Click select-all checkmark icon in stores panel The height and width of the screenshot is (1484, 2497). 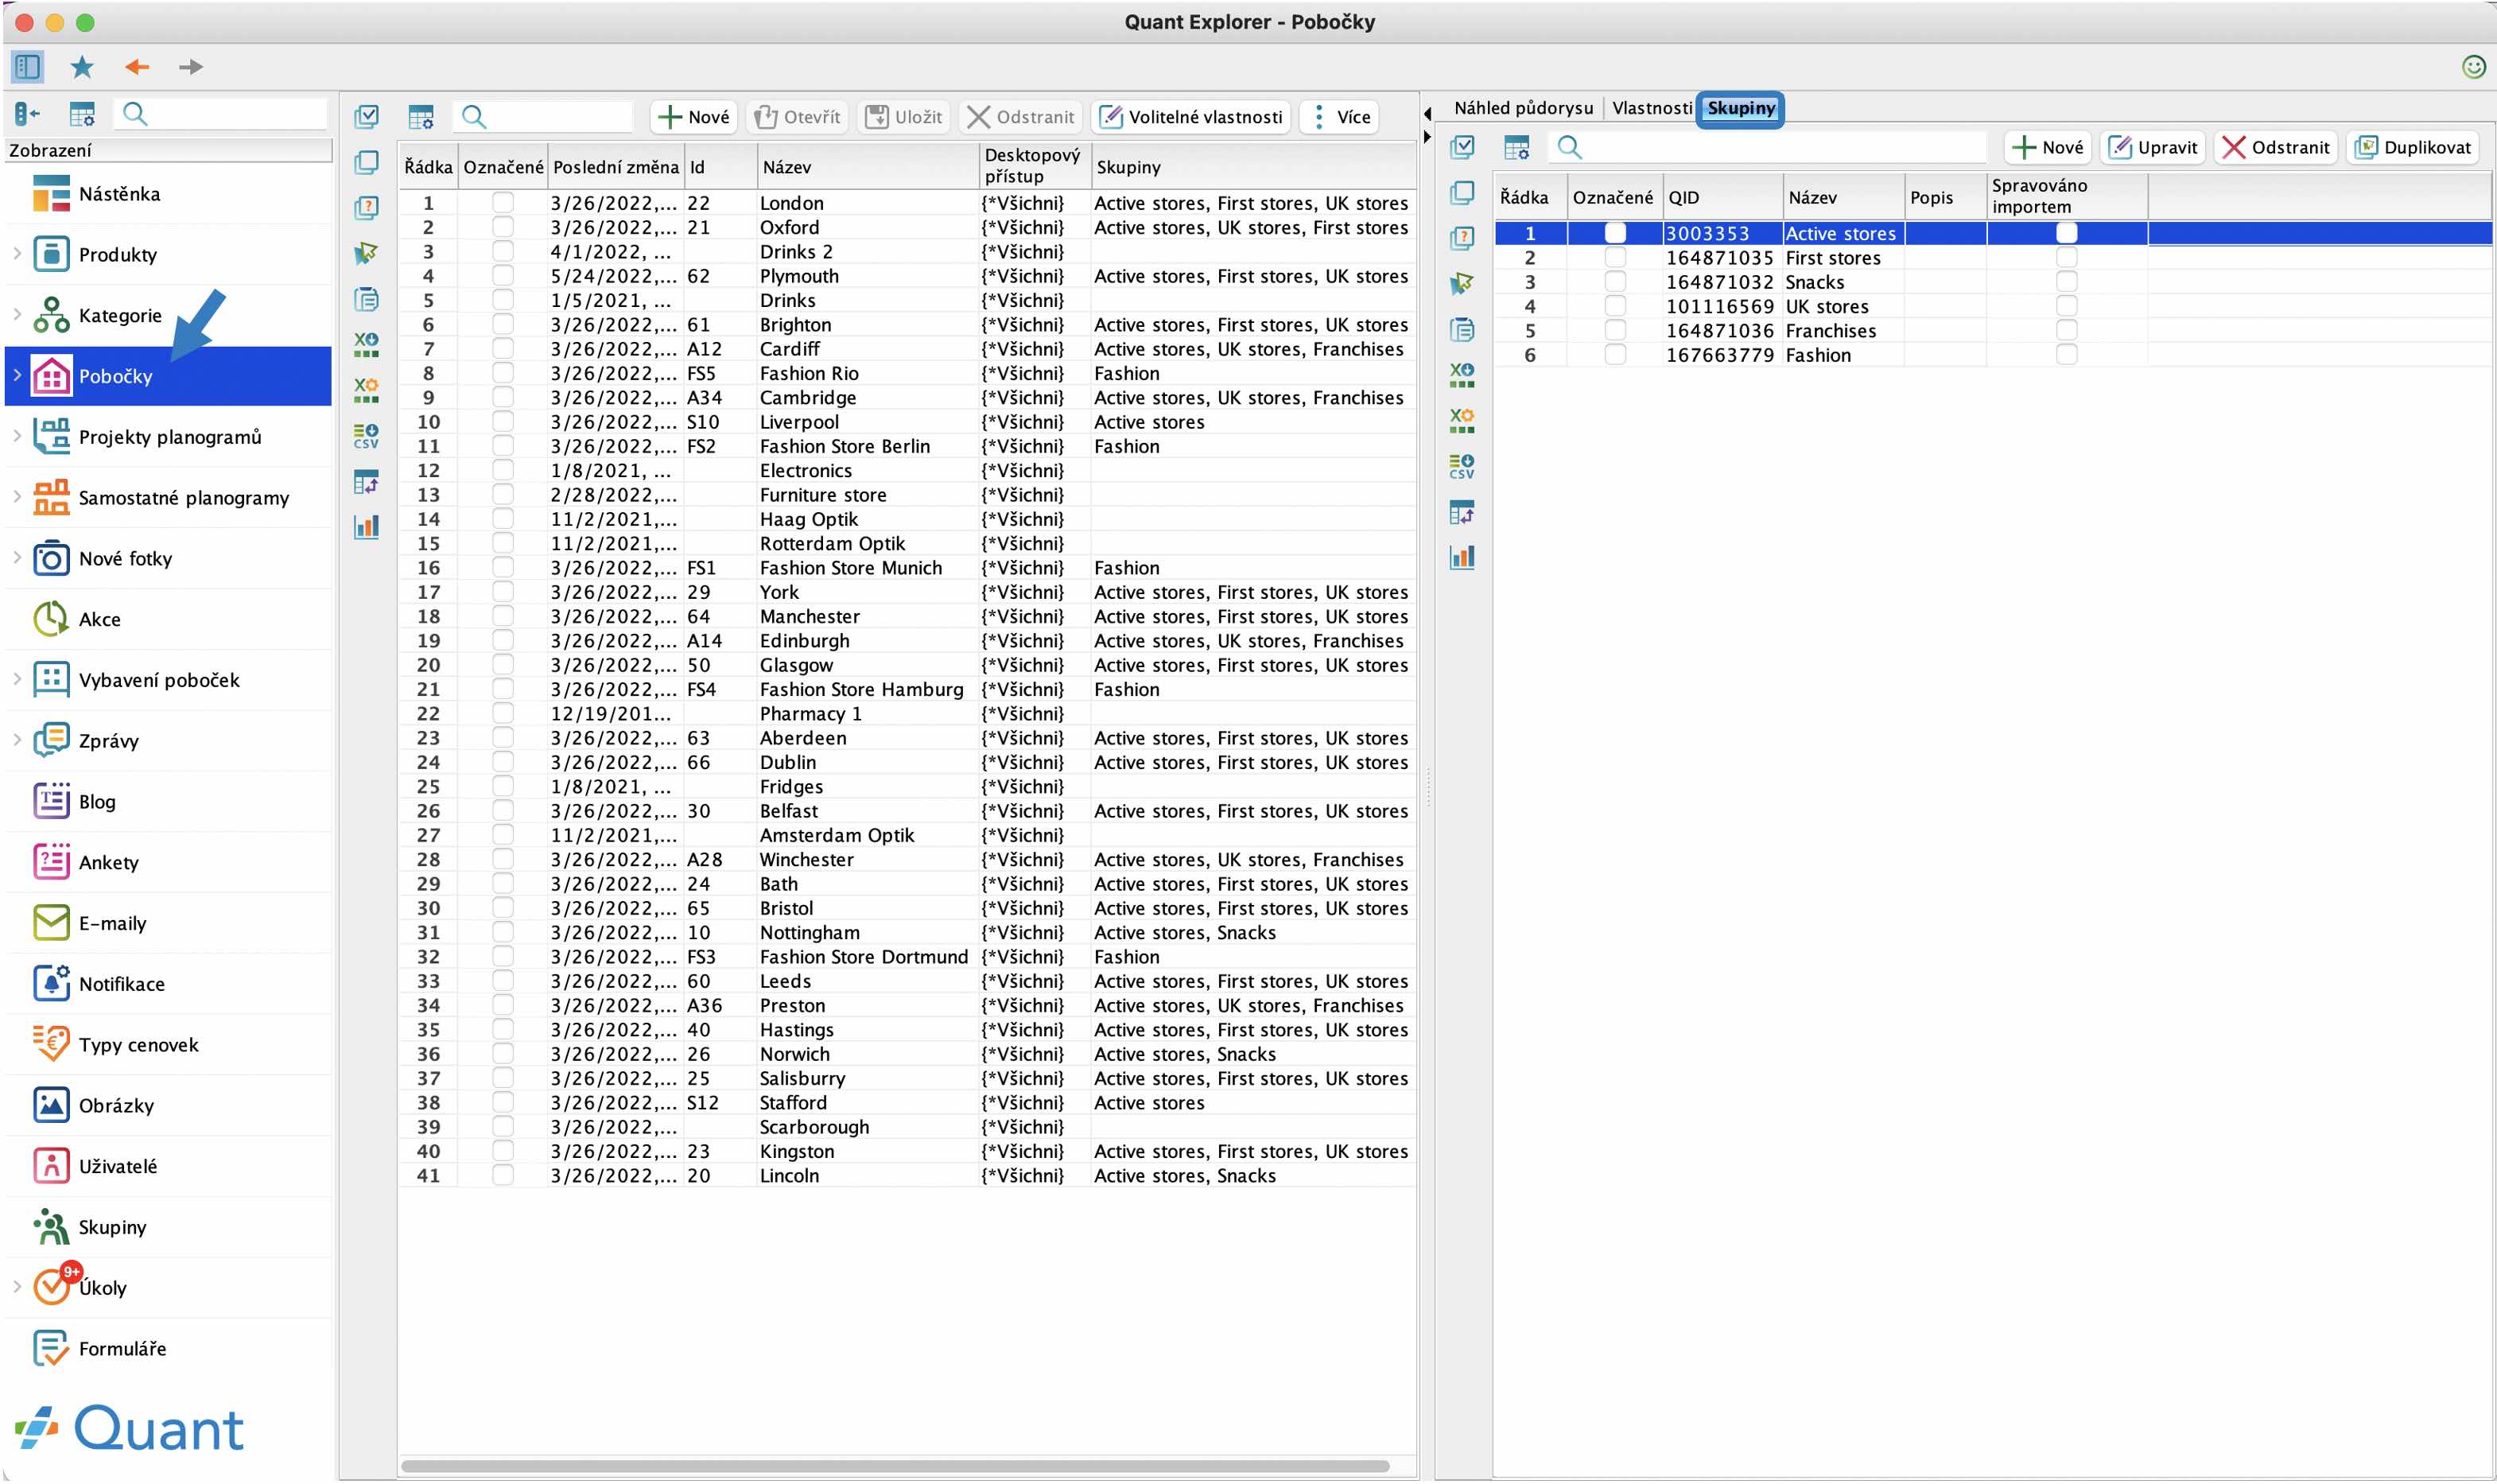(367, 117)
